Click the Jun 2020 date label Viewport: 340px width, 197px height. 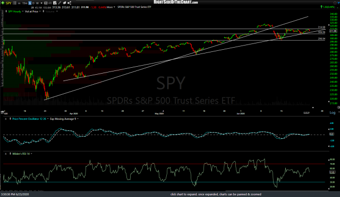(241, 113)
